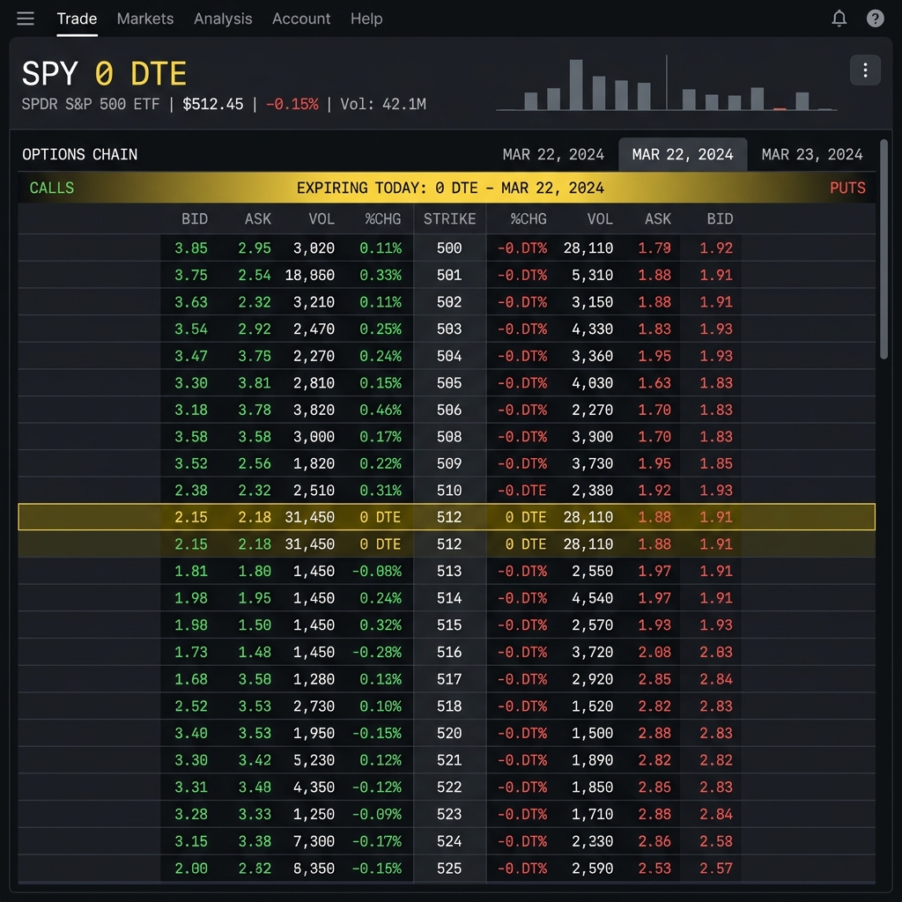Select strike 520 cell
This screenshot has width=902, height=902.
coord(449,734)
